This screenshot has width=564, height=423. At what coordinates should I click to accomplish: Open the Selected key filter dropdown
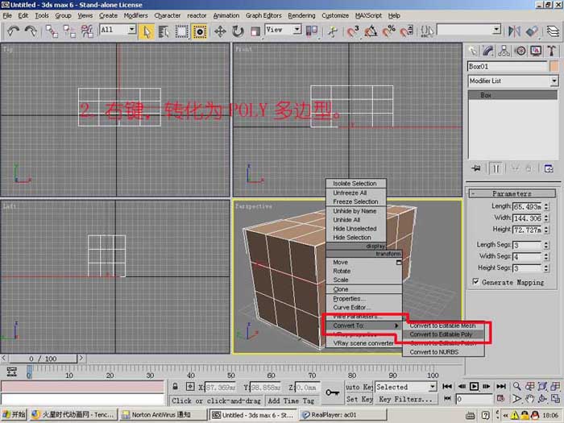(x=433, y=387)
